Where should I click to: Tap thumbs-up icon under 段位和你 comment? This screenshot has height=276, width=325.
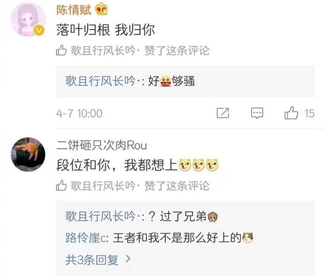pyautogui.click(x=61, y=185)
